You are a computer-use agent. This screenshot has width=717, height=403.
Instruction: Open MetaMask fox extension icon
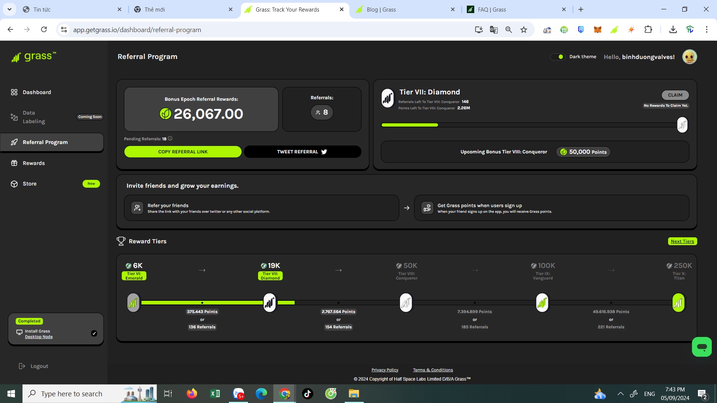[597, 29]
